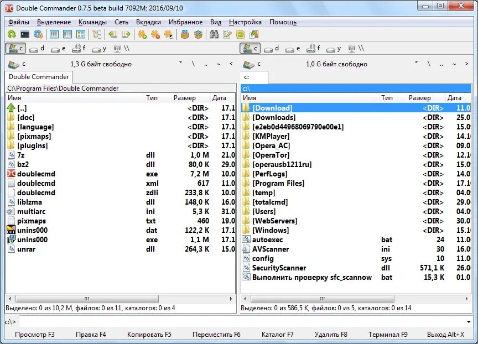Open the Команды menu

pos(92,22)
